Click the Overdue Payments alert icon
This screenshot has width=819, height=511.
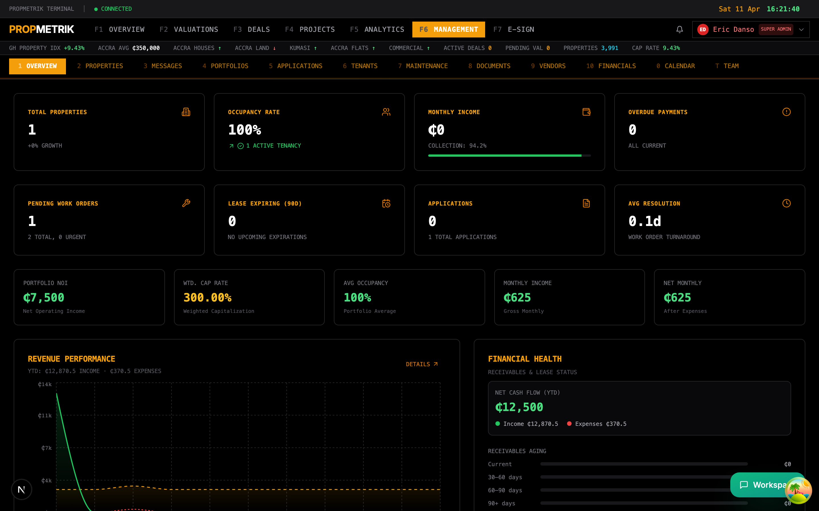coord(787,112)
